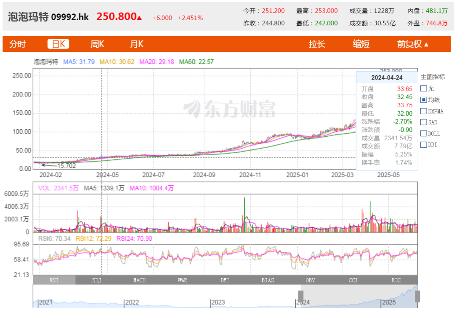
Task: Open the W%R indicator tab
Action: tap(182, 280)
